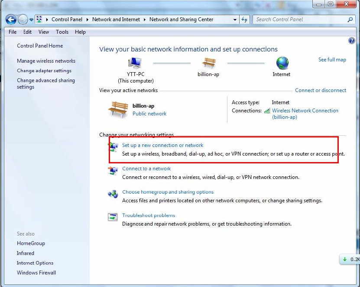360x287 pixels.
Task: Click the Back navigation arrow button
Action: (x=11, y=20)
